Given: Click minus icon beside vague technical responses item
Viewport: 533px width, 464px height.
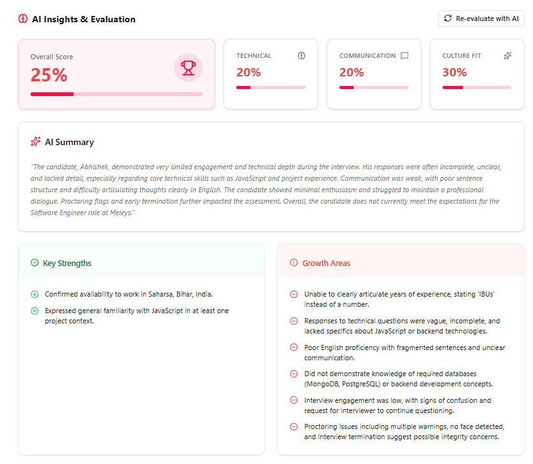Looking at the screenshot, I should coord(294,321).
